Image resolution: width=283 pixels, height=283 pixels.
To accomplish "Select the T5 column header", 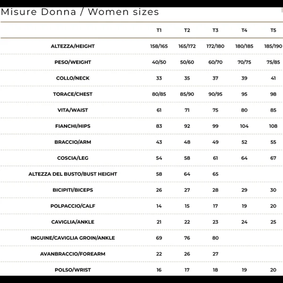I will (273, 30).
